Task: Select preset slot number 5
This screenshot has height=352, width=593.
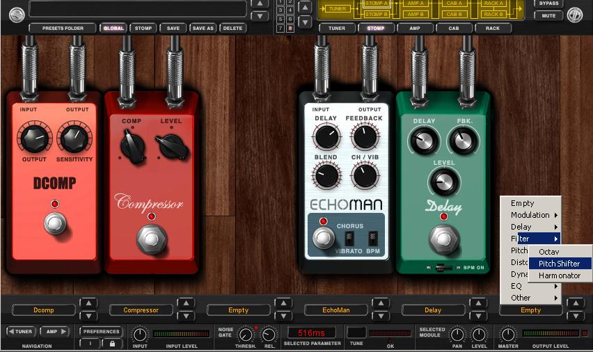Action: click(280, 19)
